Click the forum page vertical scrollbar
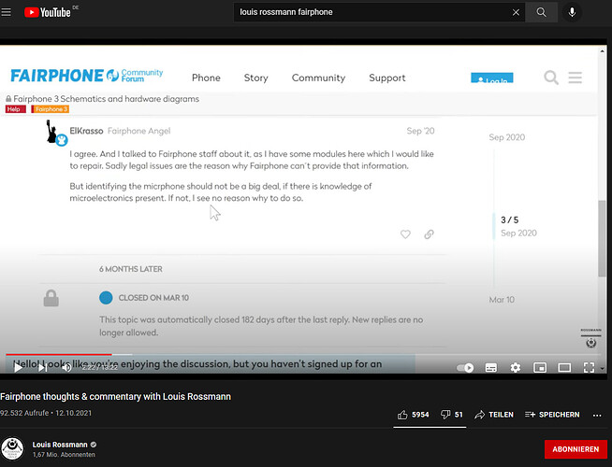Screen dimensions: 612x467 click(x=602, y=238)
